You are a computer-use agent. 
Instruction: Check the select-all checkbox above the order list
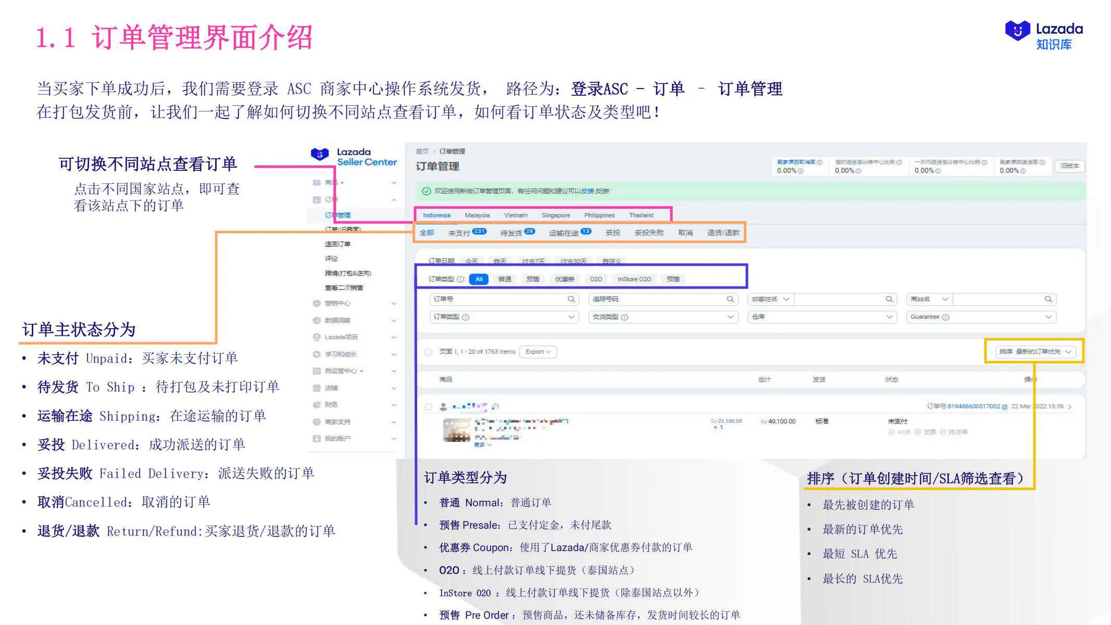tap(429, 352)
